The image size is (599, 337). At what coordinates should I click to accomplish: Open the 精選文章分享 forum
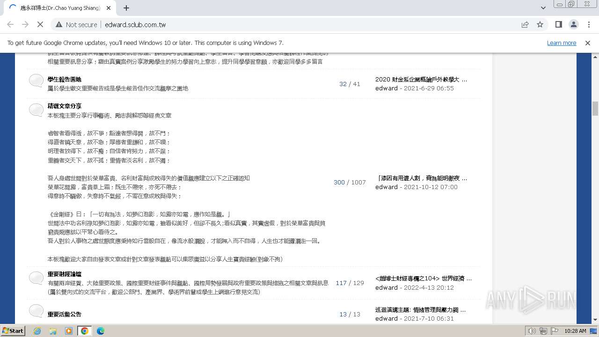tap(65, 106)
